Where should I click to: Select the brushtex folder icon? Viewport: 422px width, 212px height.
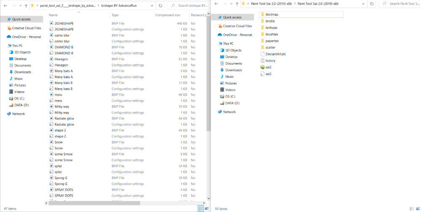tap(262, 34)
